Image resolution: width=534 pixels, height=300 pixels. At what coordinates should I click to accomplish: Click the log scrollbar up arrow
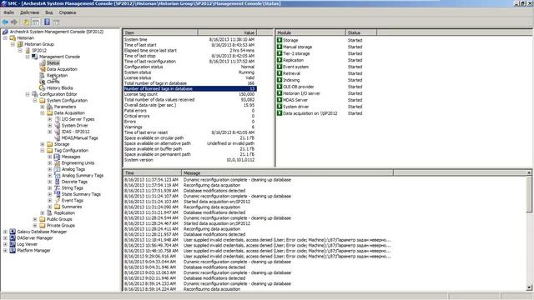coord(529,173)
